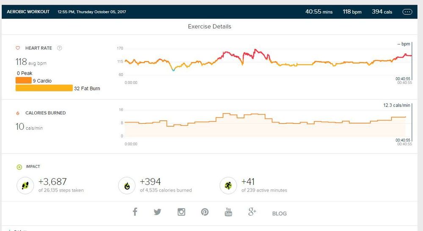Open the BLOG link
Image resolution: width=423 pixels, height=231 pixels.
(279, 214)
